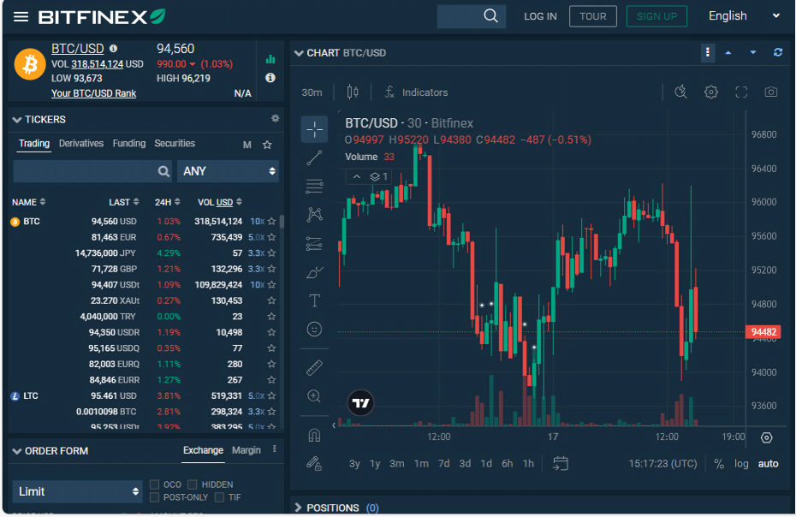Select the Trading tickers tab
Screen dimensions: 796x517
[34, 143]
